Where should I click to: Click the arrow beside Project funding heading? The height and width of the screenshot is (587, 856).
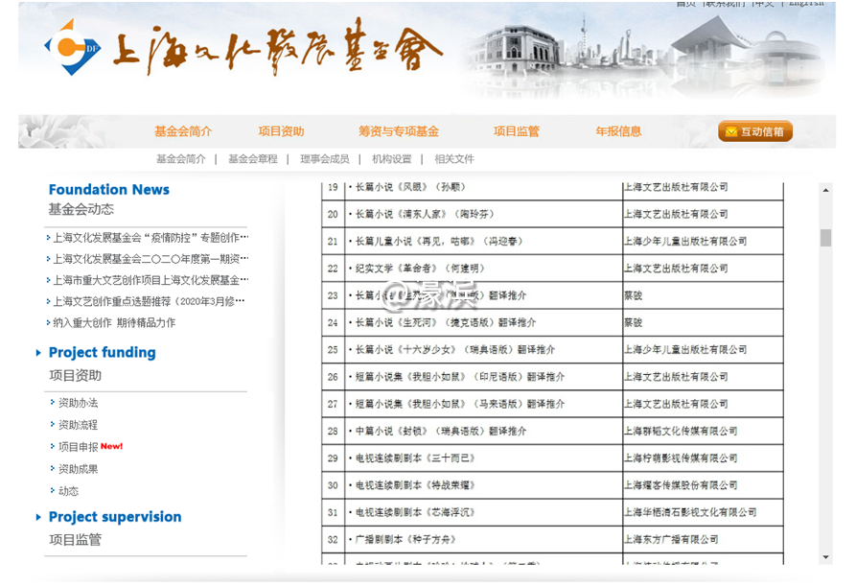38,353
